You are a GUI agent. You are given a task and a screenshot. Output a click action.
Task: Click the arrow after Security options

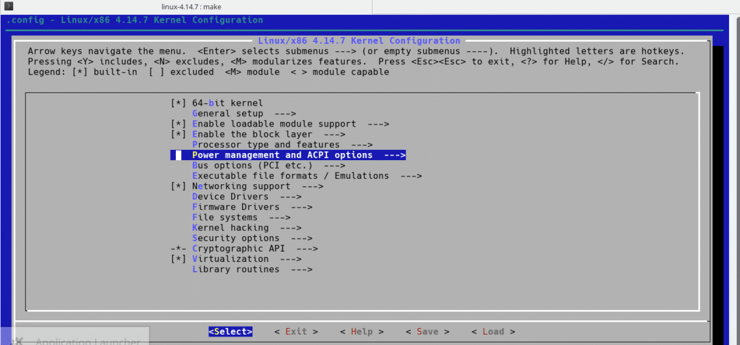click(302, 239)
